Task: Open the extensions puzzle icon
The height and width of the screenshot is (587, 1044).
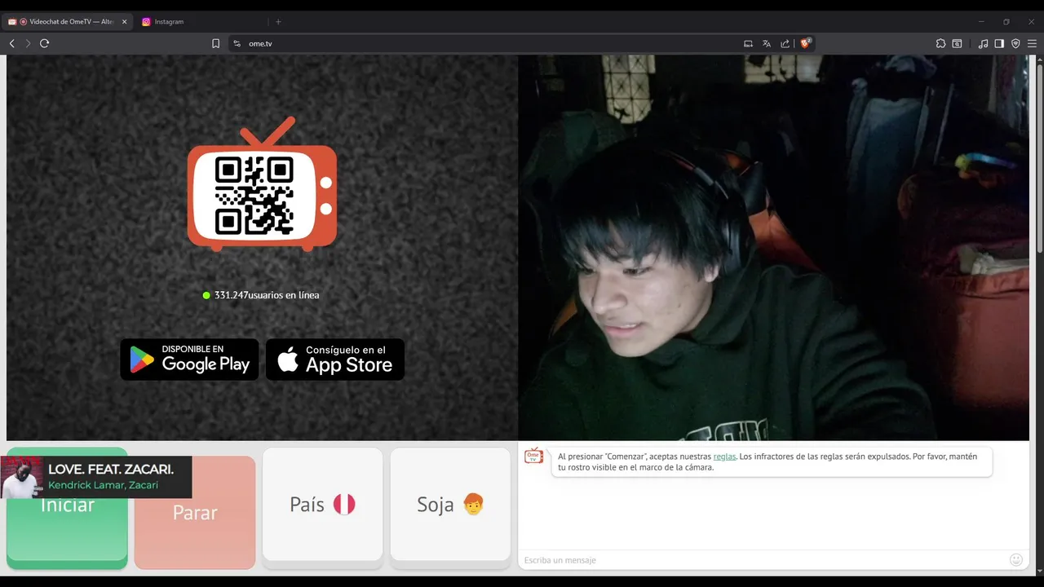Action: click(x=940, y=43)
